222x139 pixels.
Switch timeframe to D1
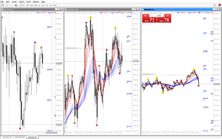(47, 5)
